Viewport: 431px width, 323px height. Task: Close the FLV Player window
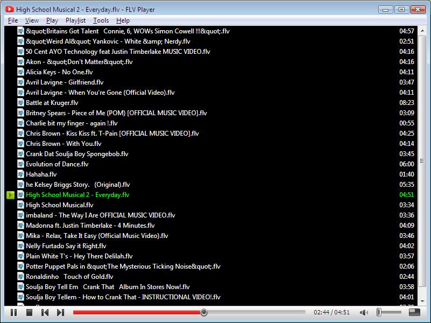pos(418,10)
